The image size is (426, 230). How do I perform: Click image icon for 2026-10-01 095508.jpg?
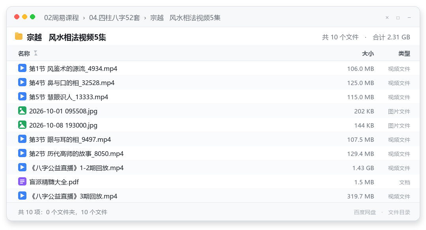point(22,111)
